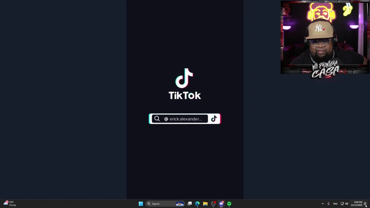Open the notification bell in the tray
Screen dimensions: 370x208
[x=365, y=204]
